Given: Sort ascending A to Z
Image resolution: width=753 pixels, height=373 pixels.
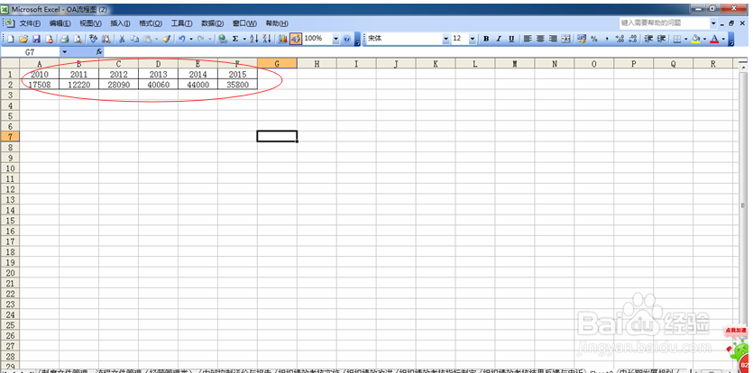Looking at the screenshot, I should click(x=254, y=39).
